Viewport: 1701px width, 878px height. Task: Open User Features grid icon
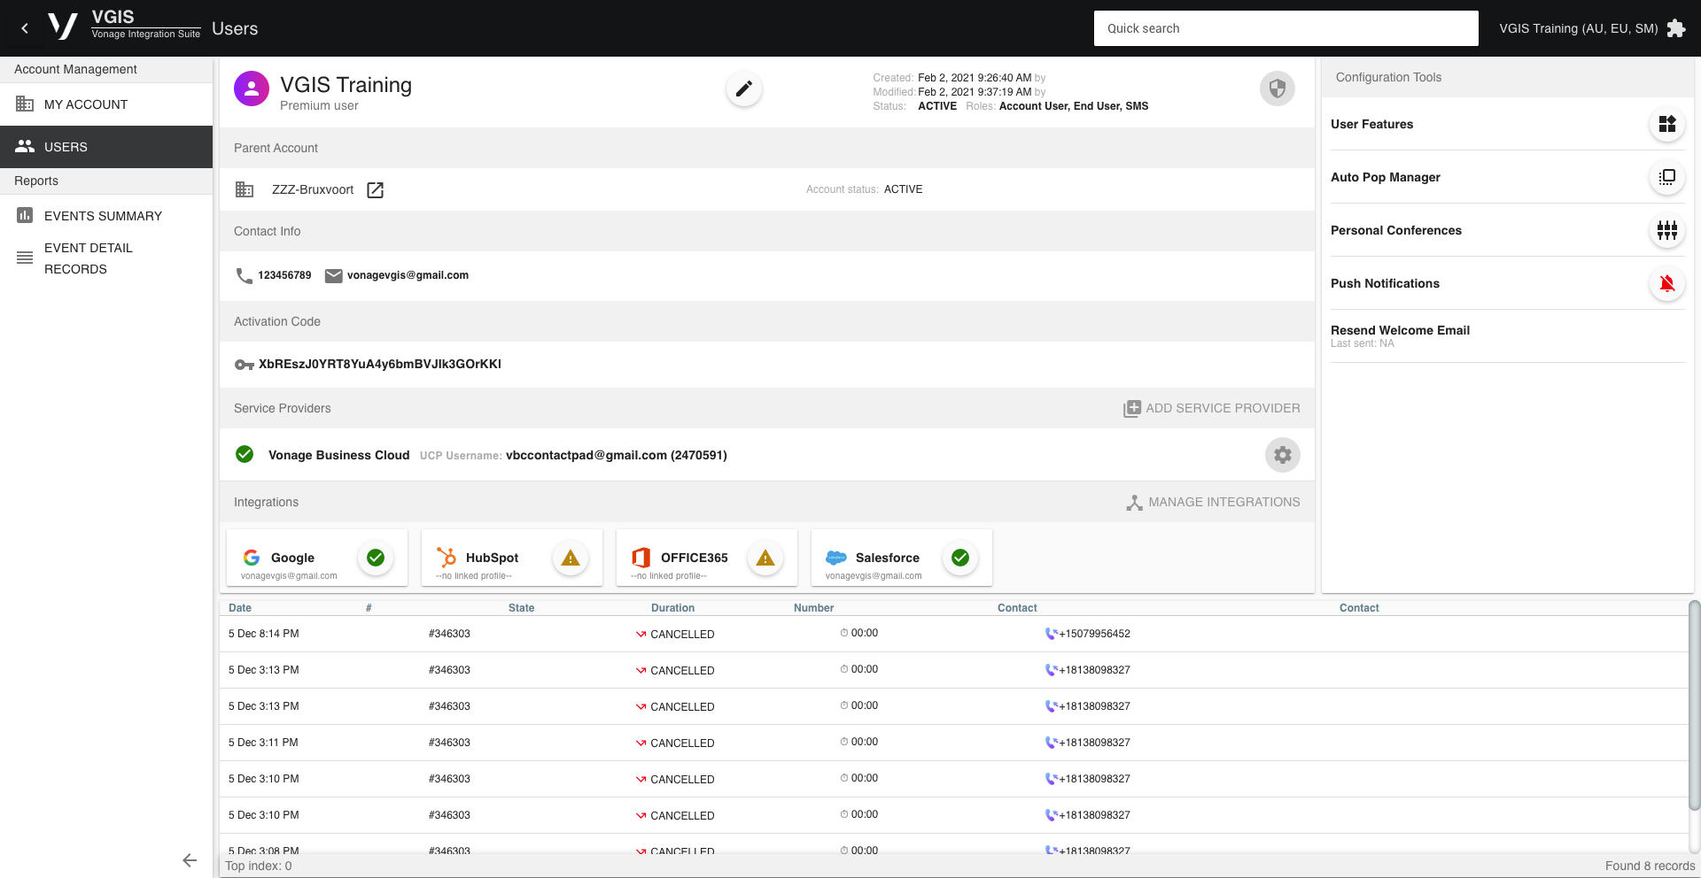pyautogui.click(x=1666, y=124)
